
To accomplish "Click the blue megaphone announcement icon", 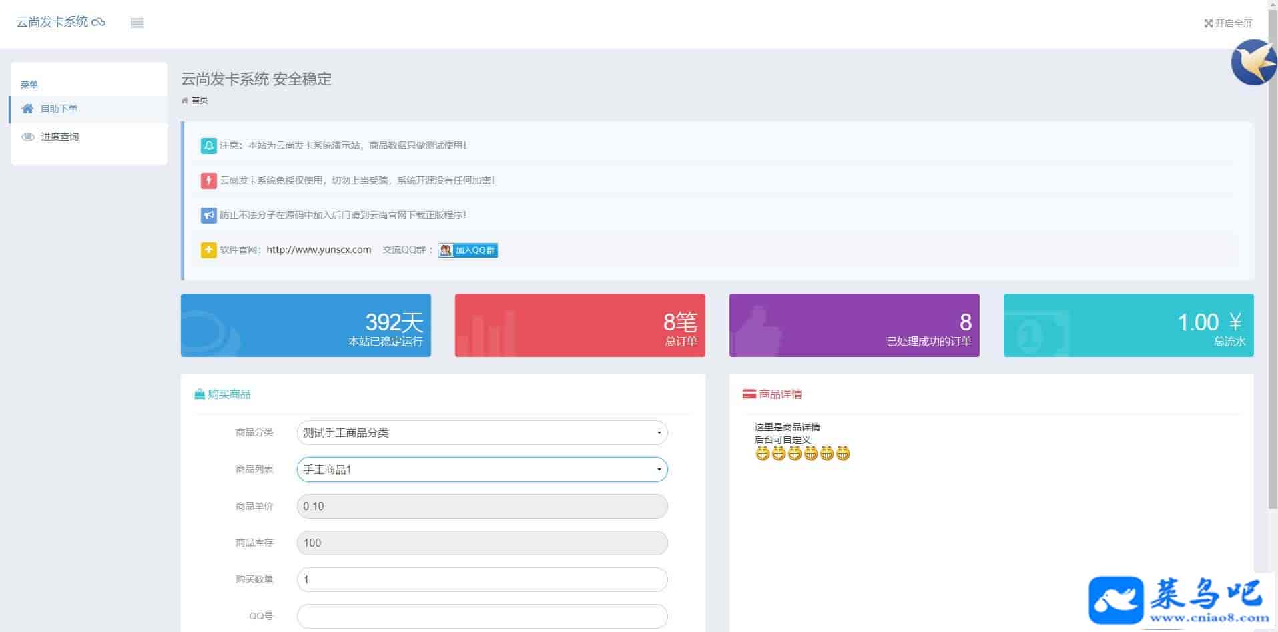I will point(208,215).
